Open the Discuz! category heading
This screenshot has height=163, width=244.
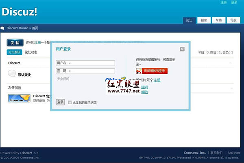tap(14, 63)
